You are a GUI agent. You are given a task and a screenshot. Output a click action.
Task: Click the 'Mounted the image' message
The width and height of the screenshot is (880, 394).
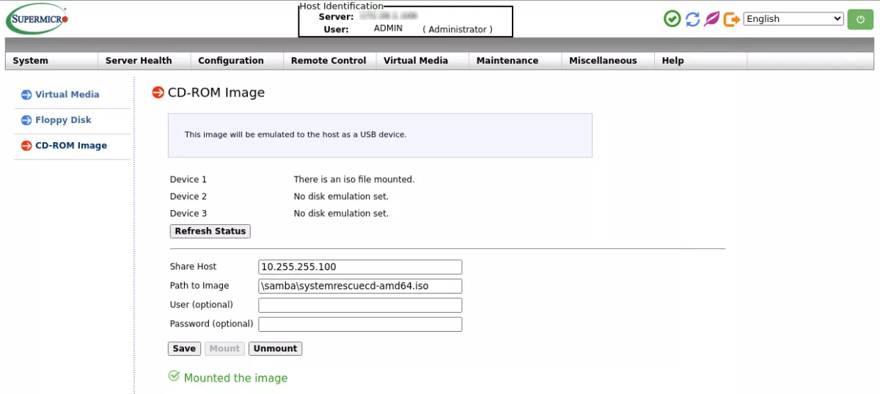click(x=235, y=378)
